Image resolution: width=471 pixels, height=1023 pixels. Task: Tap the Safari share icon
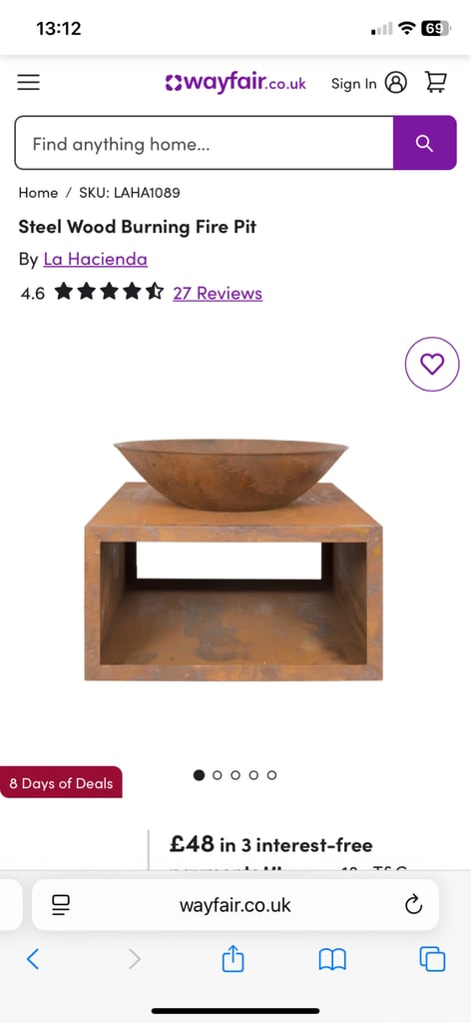[233, 959]
